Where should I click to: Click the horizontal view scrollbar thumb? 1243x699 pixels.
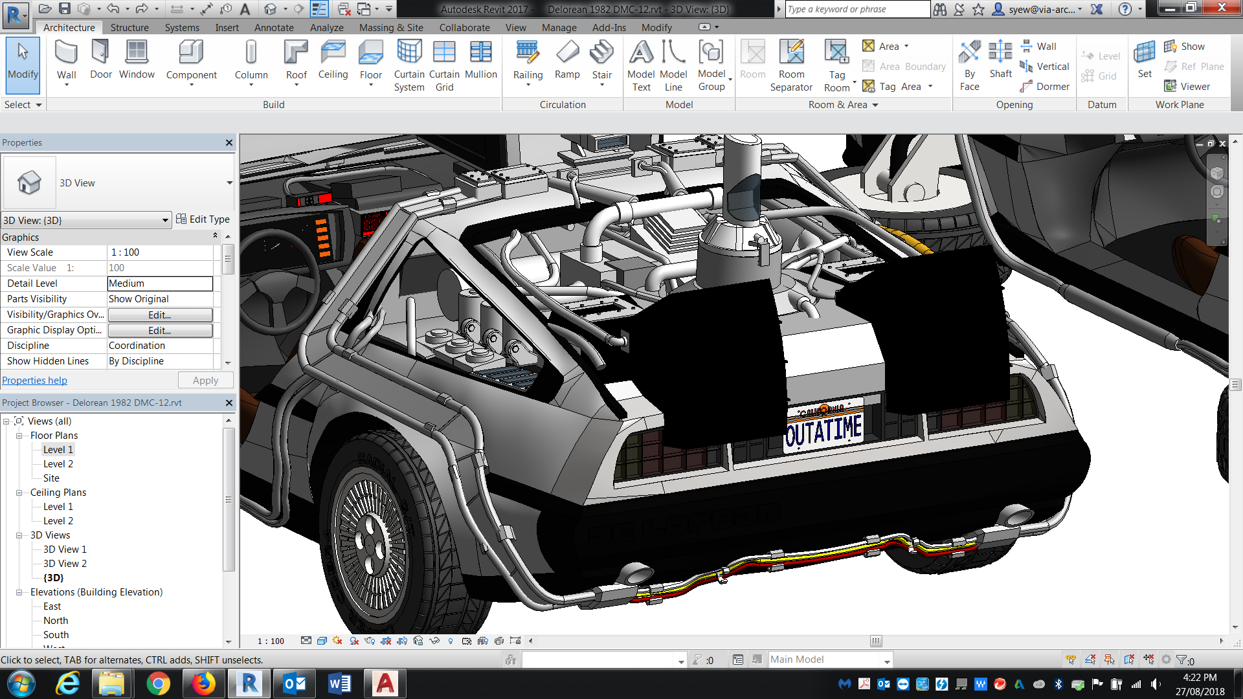875,641
